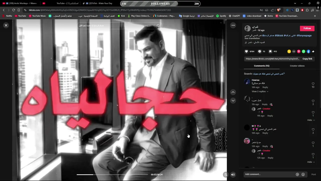Open the YouTube Music bookmark

click(x=37, y=16)
